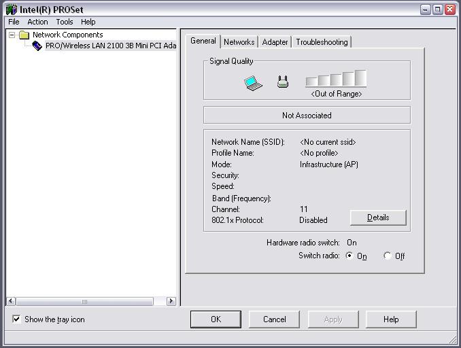
Task: Click the signal strength bars indicator
Action: point(336,78)
